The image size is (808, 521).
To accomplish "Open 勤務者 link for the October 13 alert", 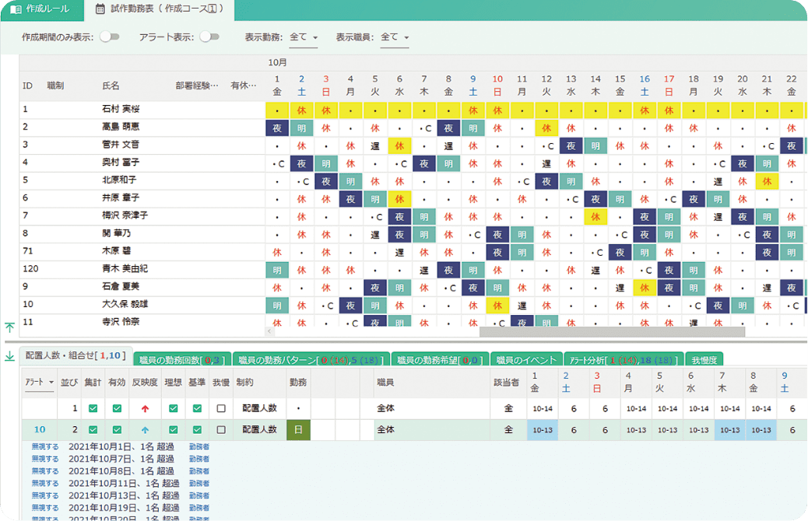I will (199, 496).
